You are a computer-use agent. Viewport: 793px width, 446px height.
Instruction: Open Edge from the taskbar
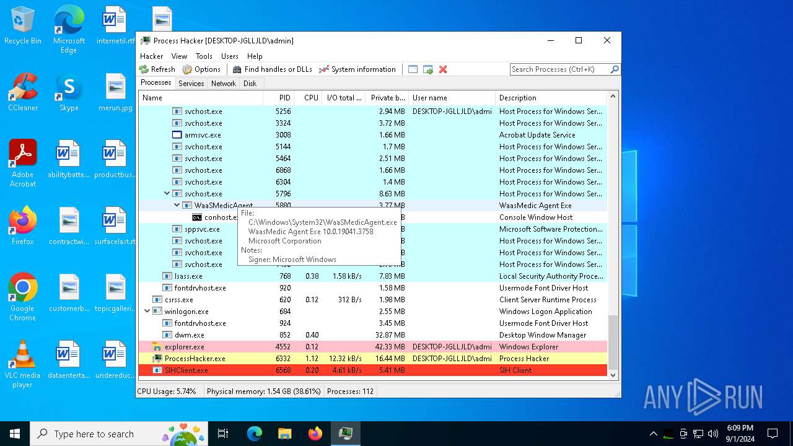tap(255, 434)
